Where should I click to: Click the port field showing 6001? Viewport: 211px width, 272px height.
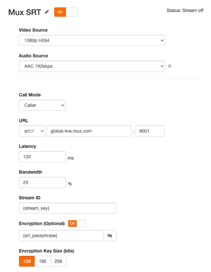click(150, 131)
